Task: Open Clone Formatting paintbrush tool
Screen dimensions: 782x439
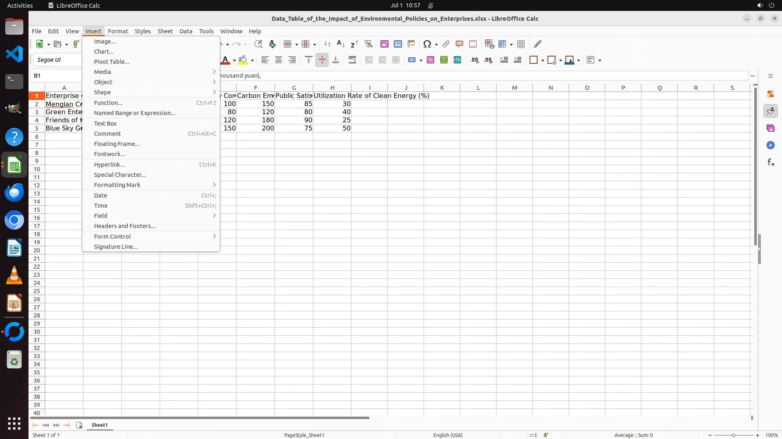Action: pos(538,44)
